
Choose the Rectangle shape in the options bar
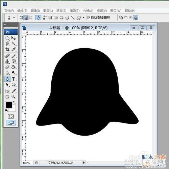click(x=50, y=18)
